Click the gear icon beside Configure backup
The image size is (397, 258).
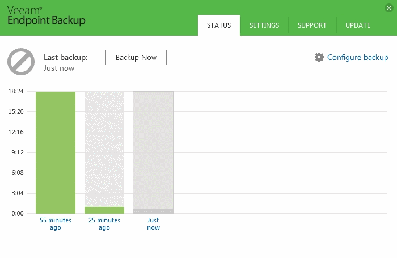[x=319, y=57]
